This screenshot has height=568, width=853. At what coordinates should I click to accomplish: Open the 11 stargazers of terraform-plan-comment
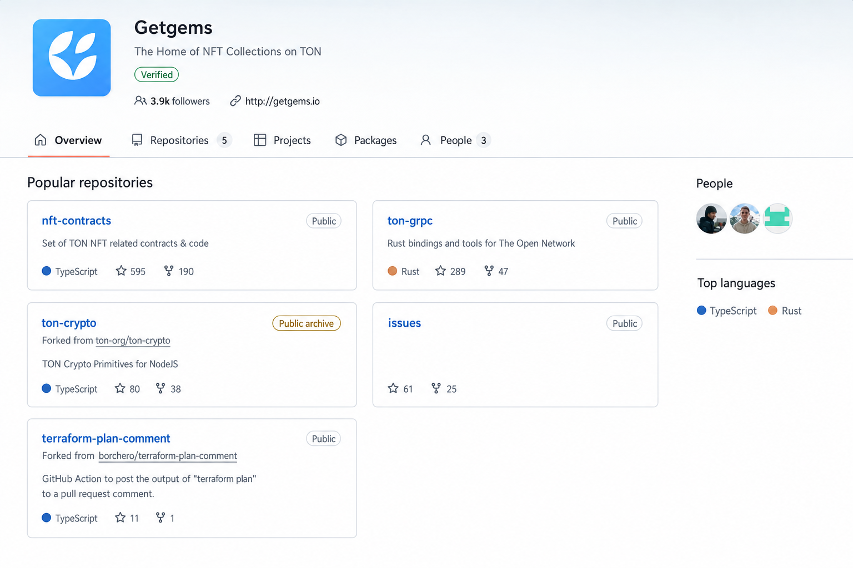click(x=134, y=518)
